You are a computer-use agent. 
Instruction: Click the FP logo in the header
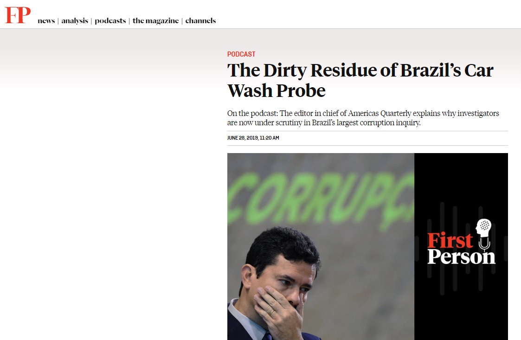pyautogui.click(x=18, y=15)
